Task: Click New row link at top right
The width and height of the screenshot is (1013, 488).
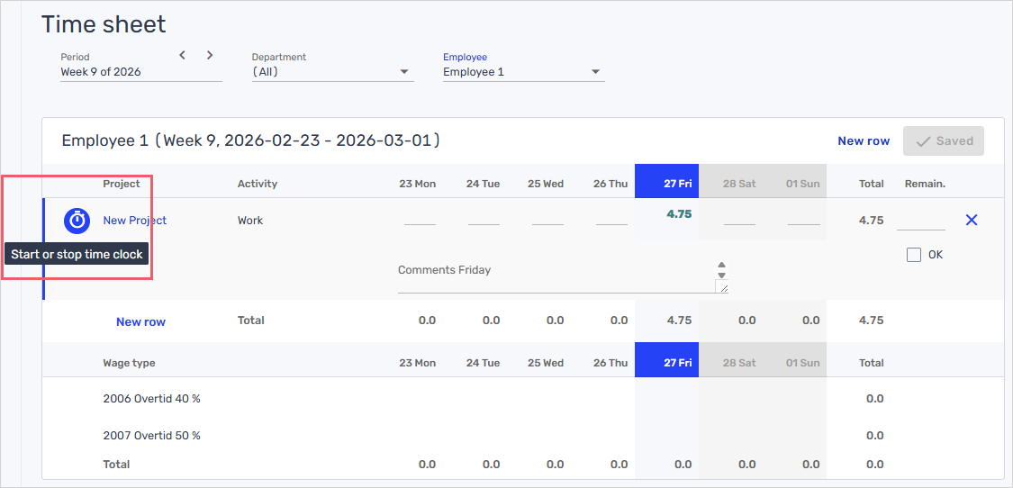Action: [x=863, y=140]
